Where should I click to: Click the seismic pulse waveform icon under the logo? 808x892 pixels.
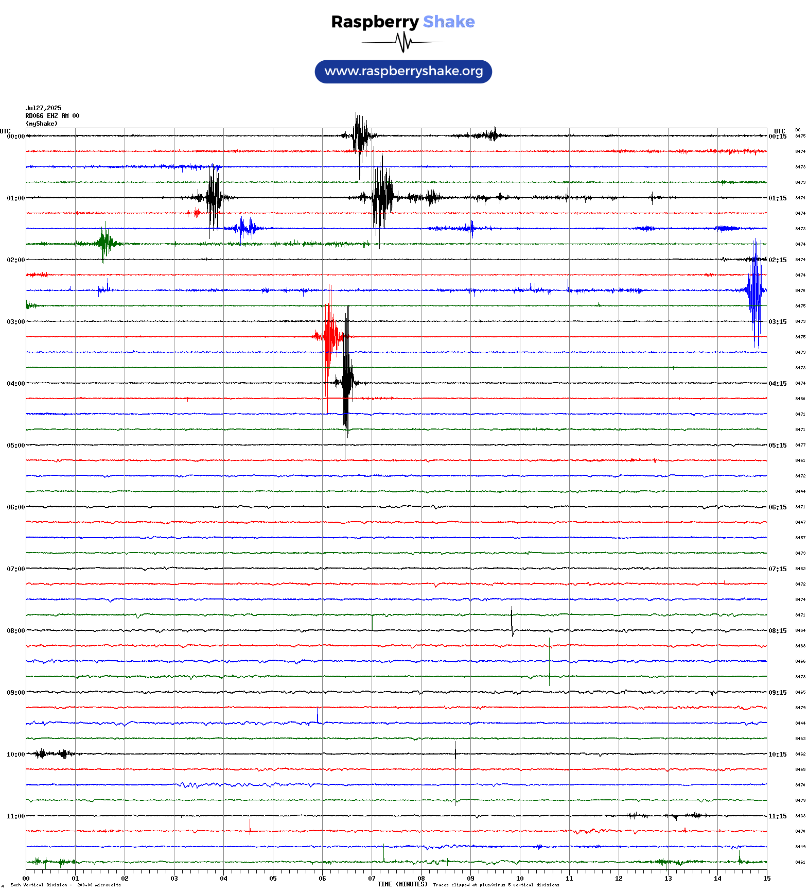[403, 42]
